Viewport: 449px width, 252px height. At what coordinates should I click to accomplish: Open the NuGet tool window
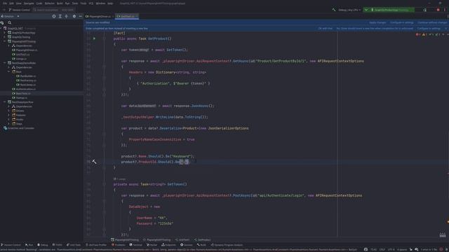152,245
